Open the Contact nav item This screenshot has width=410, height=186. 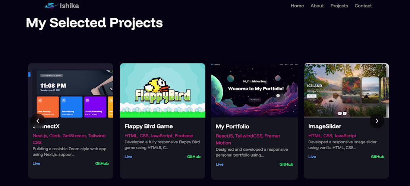pyautogui.click(x=363, y=6)
